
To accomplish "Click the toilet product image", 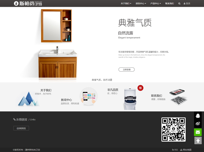I will [130, 99].
